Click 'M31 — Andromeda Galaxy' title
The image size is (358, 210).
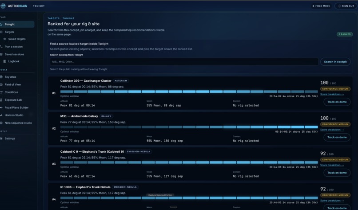[79, 116]
